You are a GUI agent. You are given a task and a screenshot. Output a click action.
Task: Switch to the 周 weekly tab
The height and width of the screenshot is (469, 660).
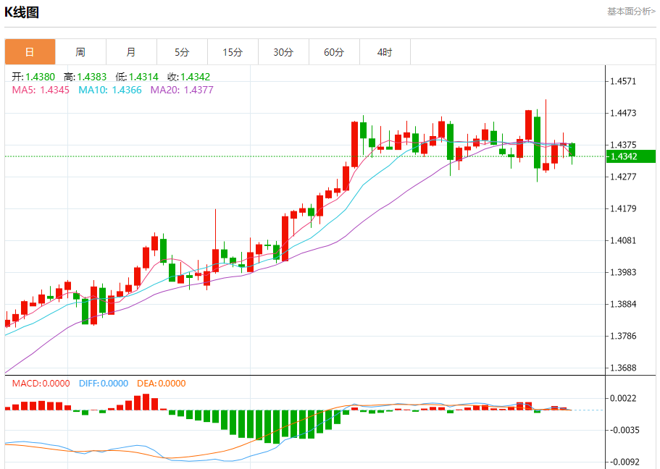point(80,51)
